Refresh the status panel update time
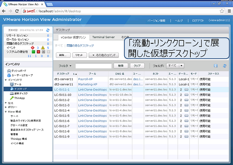Screen dimensions: 233x165 click(x=48, y=30)
